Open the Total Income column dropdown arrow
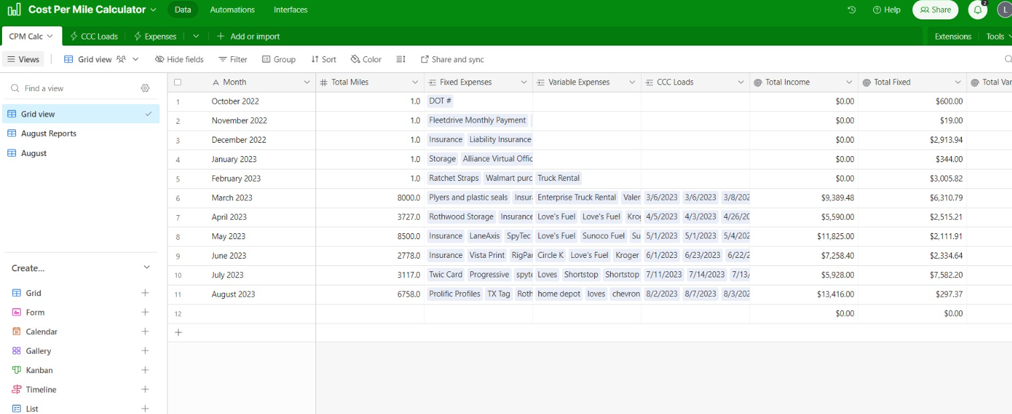 pyautogui.click(x=849, y=82)
